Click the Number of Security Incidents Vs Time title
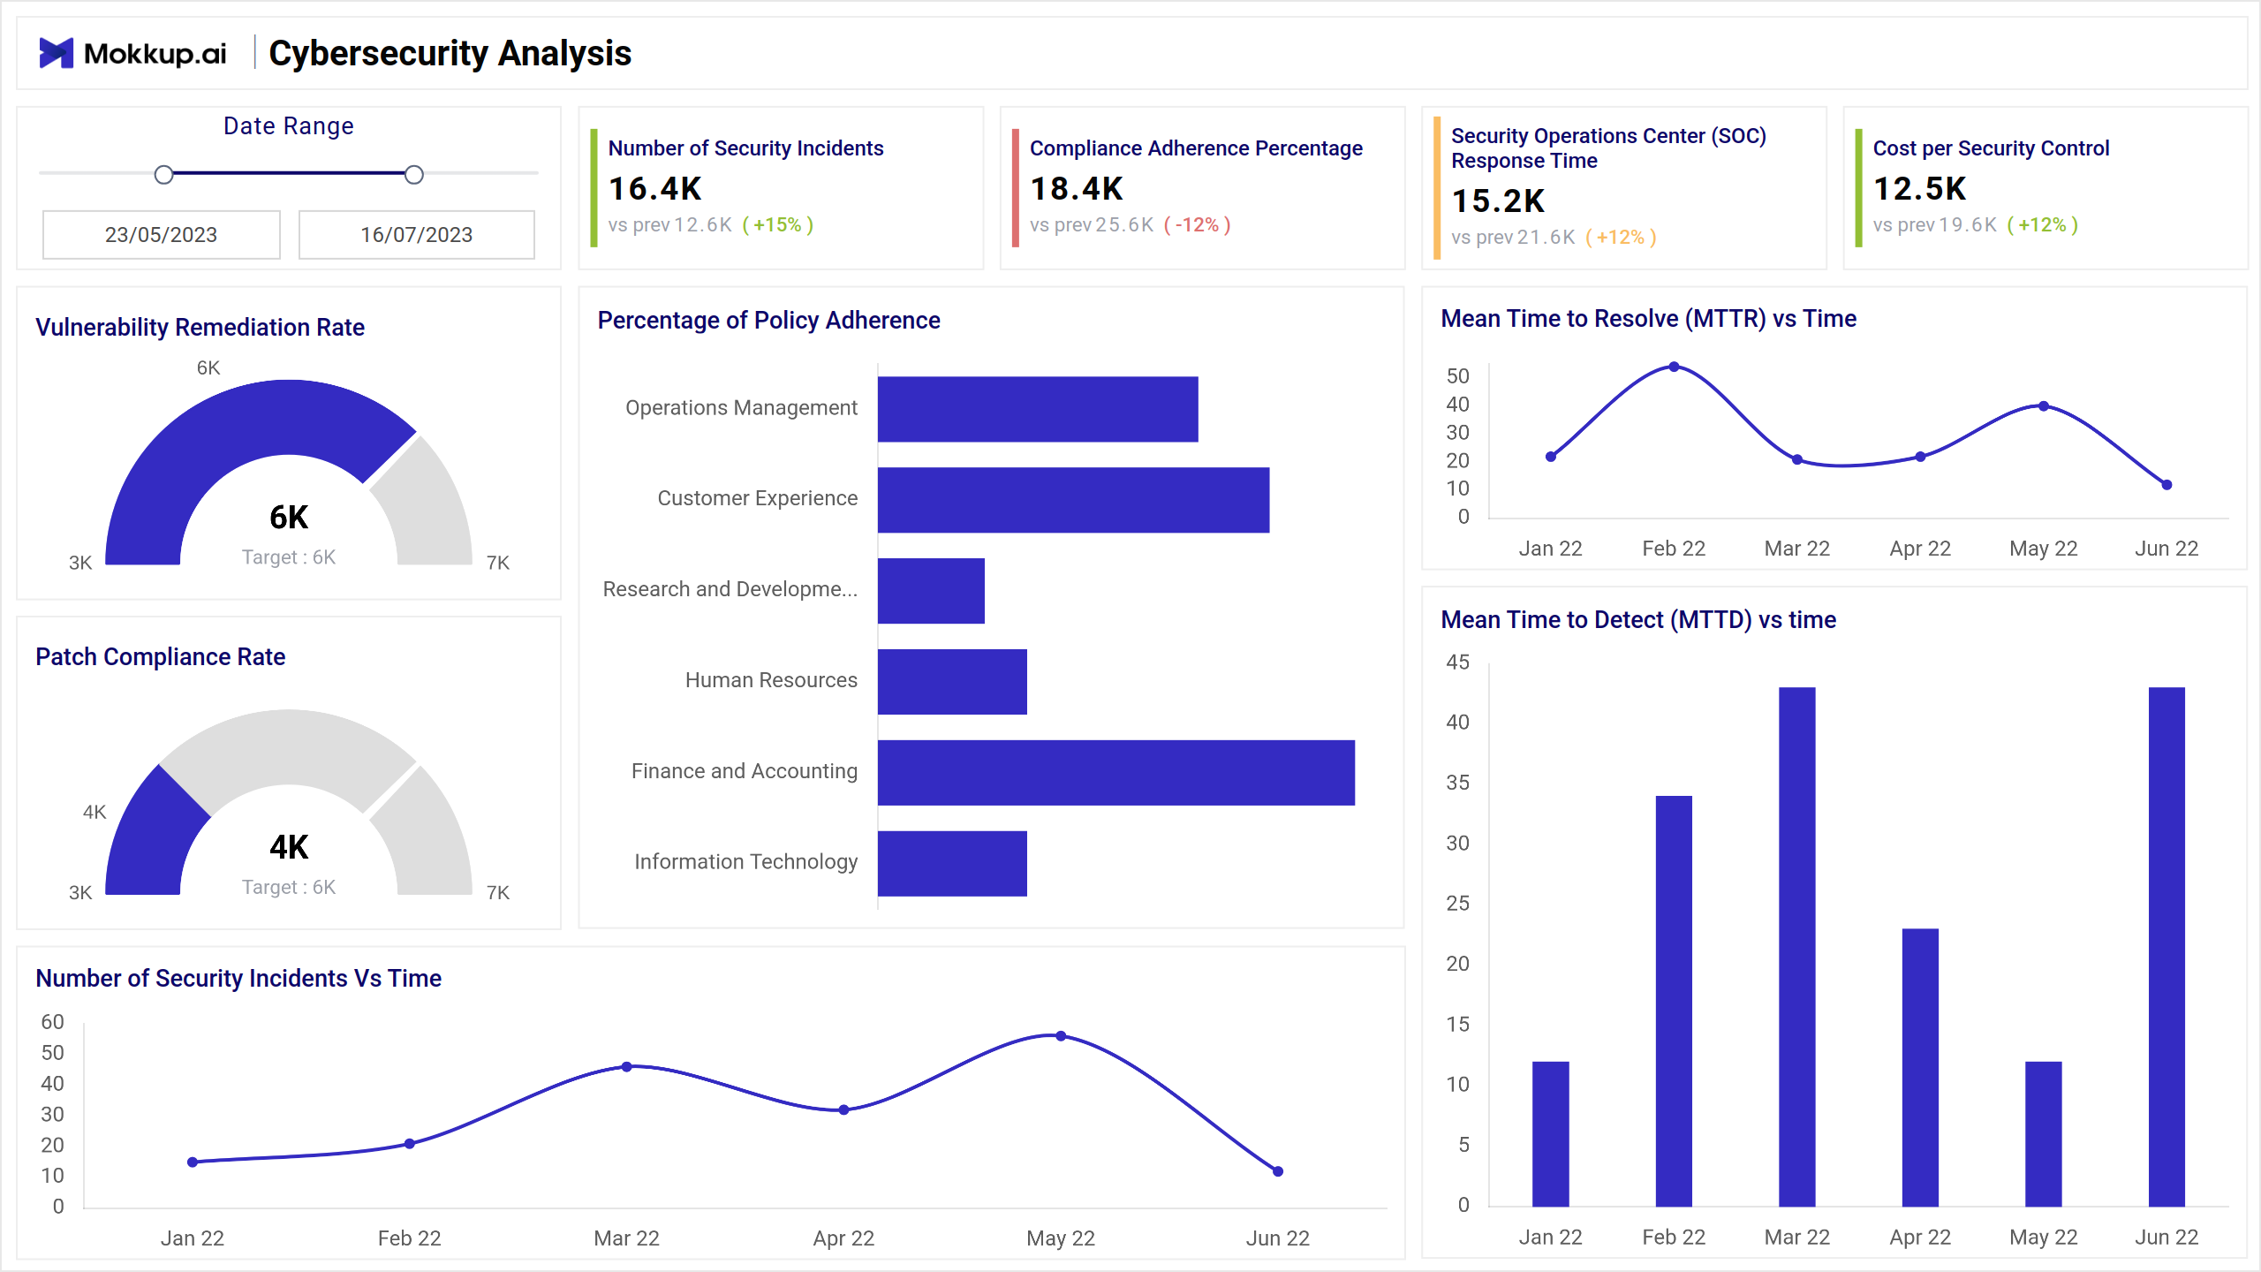2261x1272 pixels. click(x=238, y=978)
